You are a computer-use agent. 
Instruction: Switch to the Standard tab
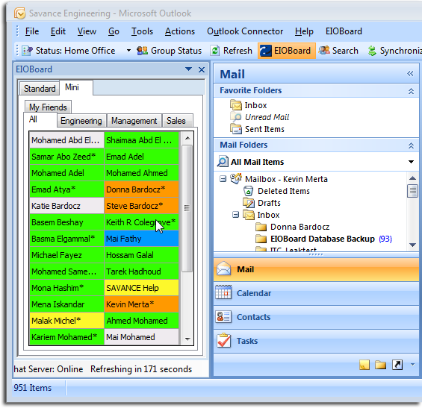click(40, 89)
